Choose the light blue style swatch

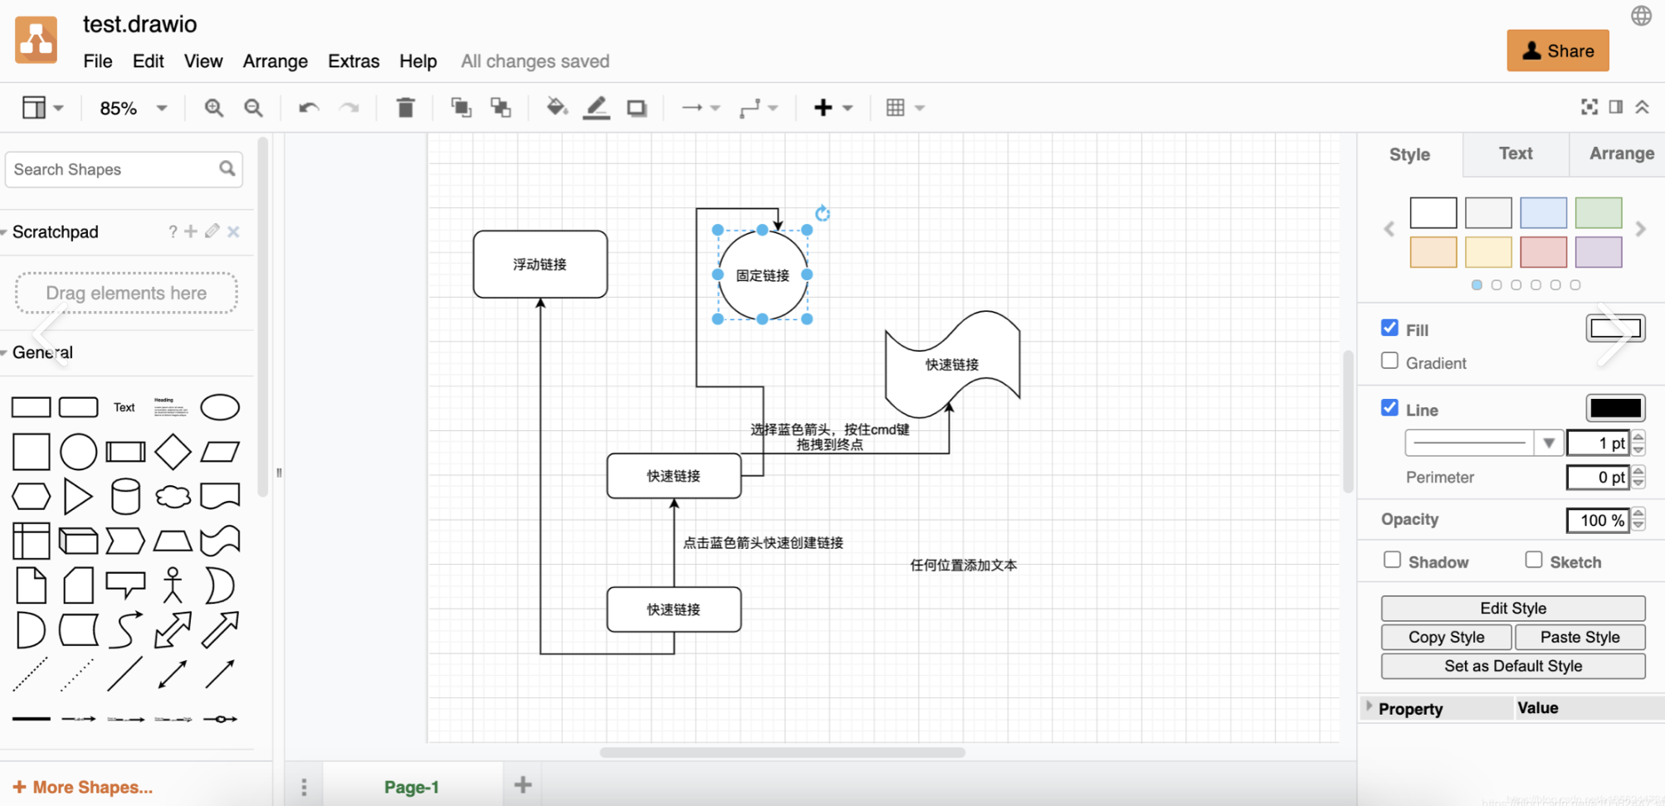pyautogui.click(x=1543, y=213)
